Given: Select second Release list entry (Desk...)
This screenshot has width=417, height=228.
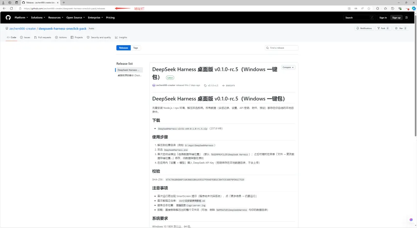Looking at the screenshot, I should (x=129, y=76).
